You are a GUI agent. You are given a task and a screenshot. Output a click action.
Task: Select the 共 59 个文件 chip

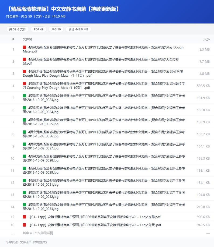17,29
